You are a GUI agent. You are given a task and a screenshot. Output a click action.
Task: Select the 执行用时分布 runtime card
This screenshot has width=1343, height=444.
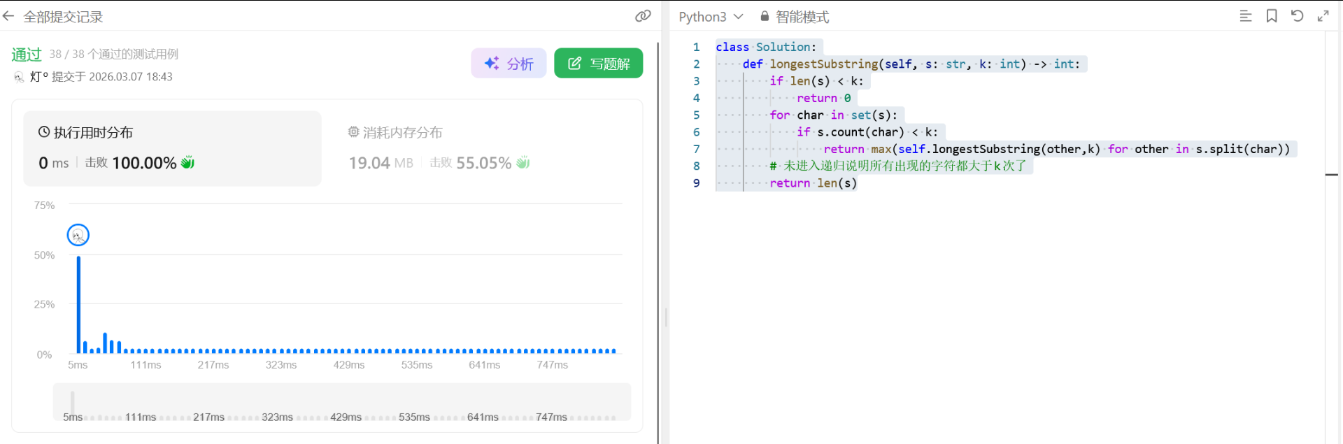(x=172, y=148)
